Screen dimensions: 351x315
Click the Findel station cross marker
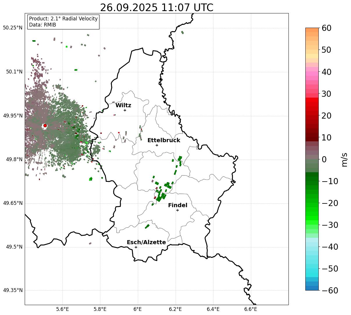click(177, 210)
